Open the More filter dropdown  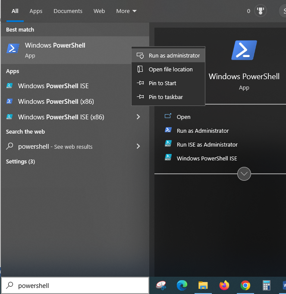pos(126,11)
